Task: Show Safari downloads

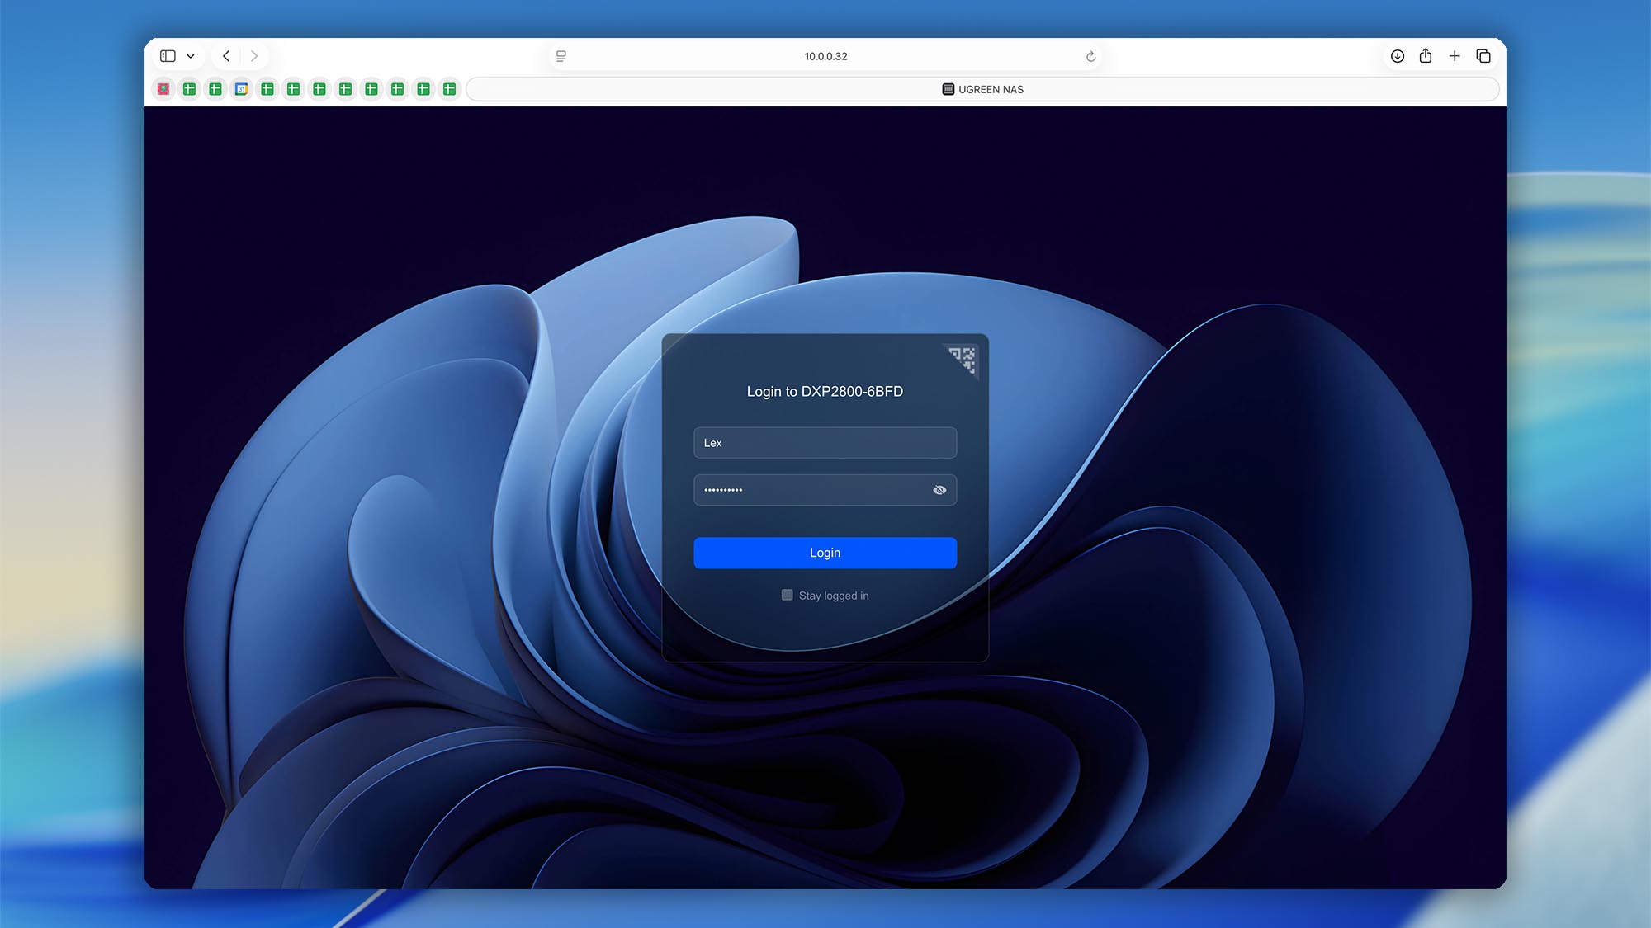Action: coord(1398,56)
